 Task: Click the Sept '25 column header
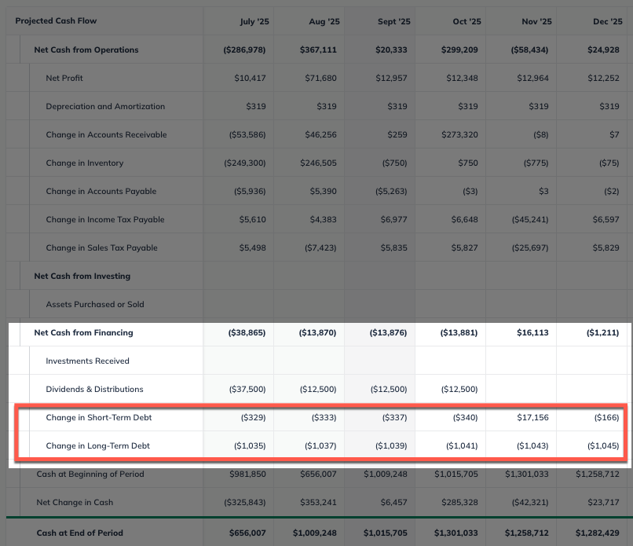pos(394,21)
